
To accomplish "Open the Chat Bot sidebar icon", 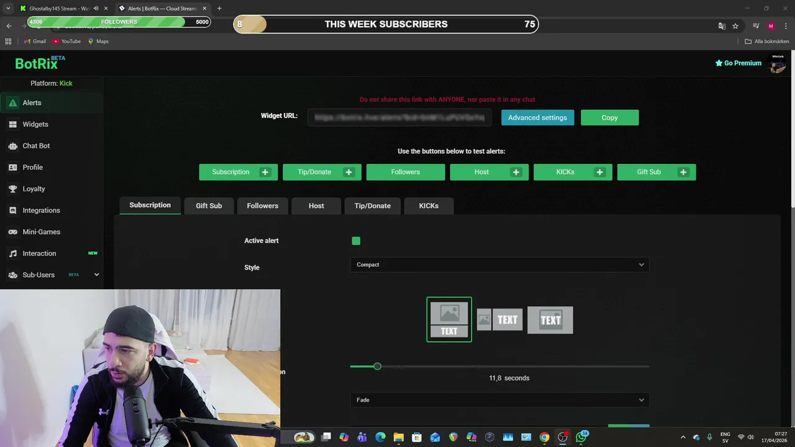I will (12, 146).
